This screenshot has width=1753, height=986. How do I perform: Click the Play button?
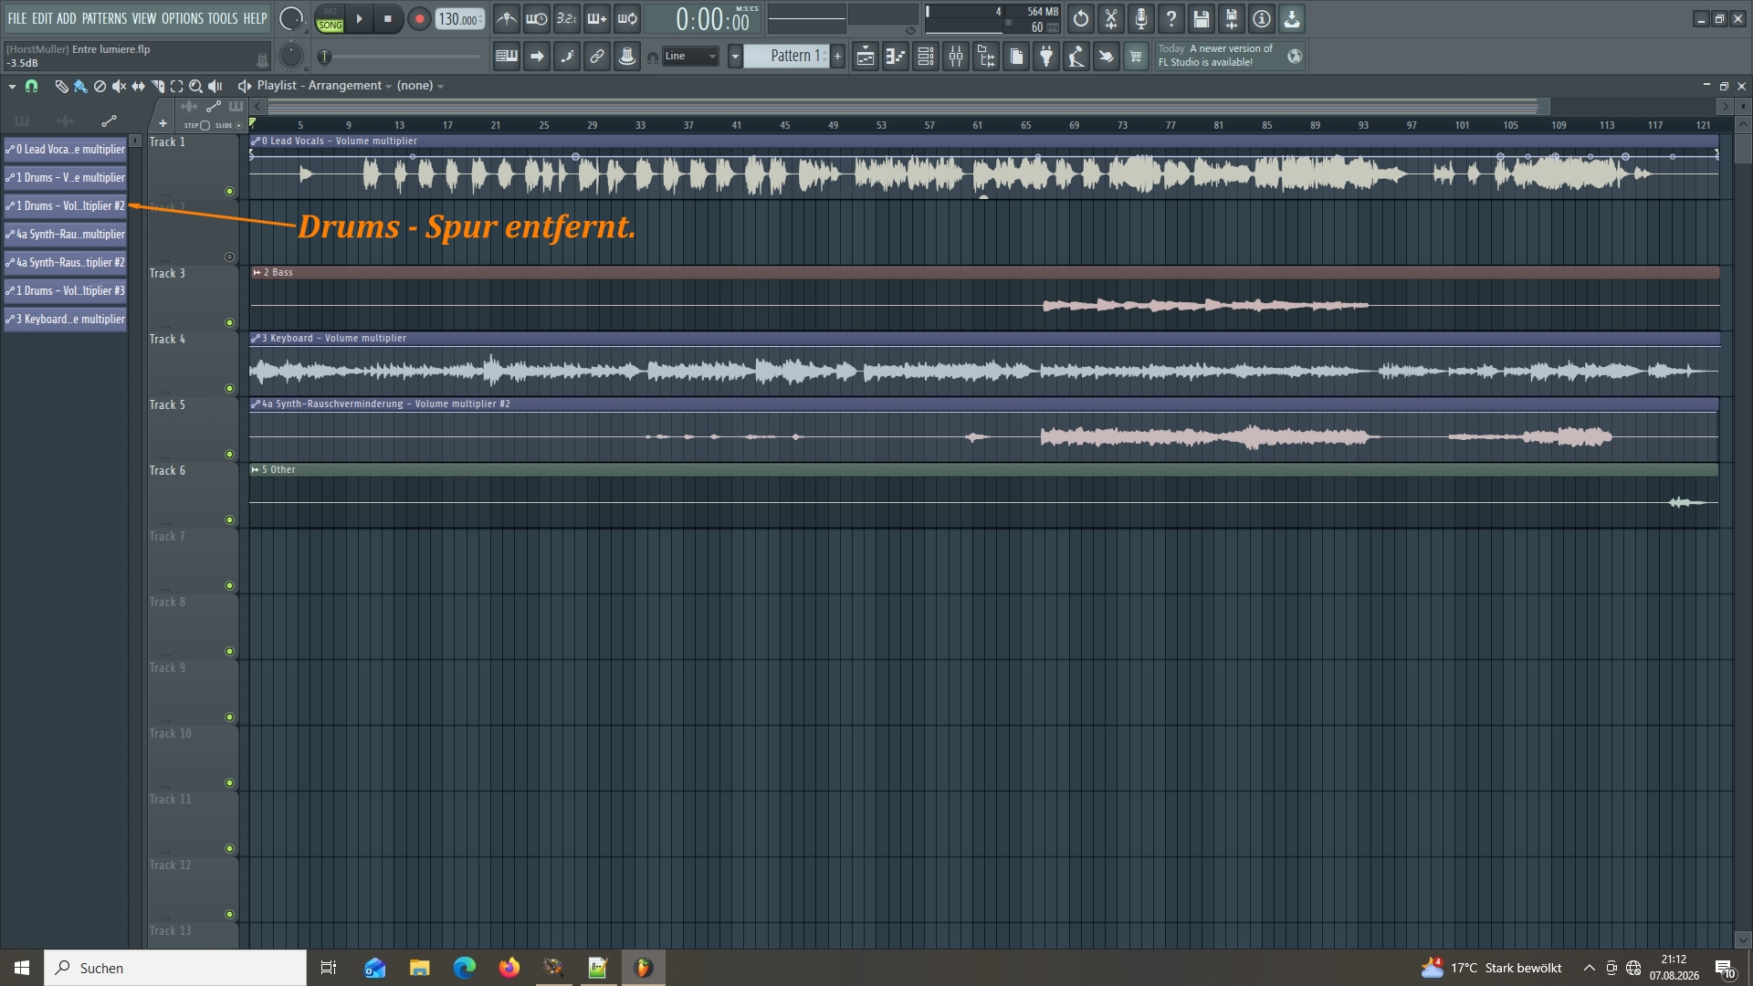click(360, 19)
